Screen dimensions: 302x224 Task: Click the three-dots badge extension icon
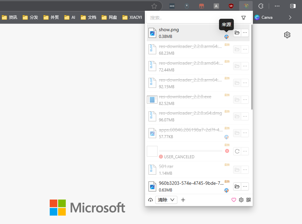[172, 6]
